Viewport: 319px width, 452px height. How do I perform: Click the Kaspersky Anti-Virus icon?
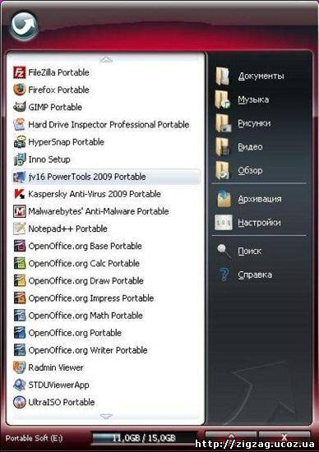point(20,194)
